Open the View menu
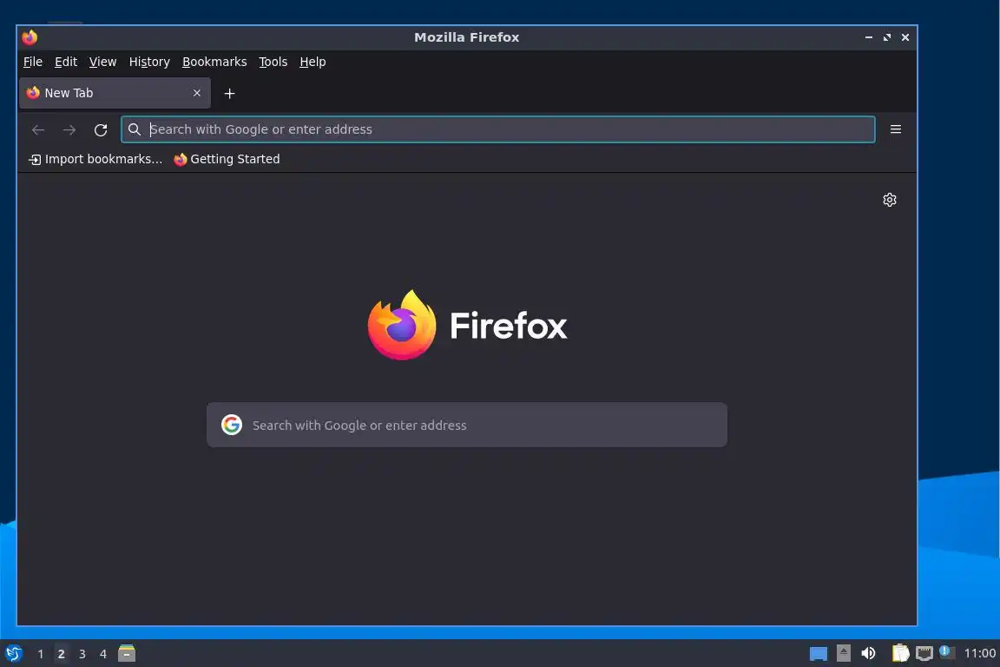Image resolution: width=1000 pixels, height=667 pixels. [102, 62]
